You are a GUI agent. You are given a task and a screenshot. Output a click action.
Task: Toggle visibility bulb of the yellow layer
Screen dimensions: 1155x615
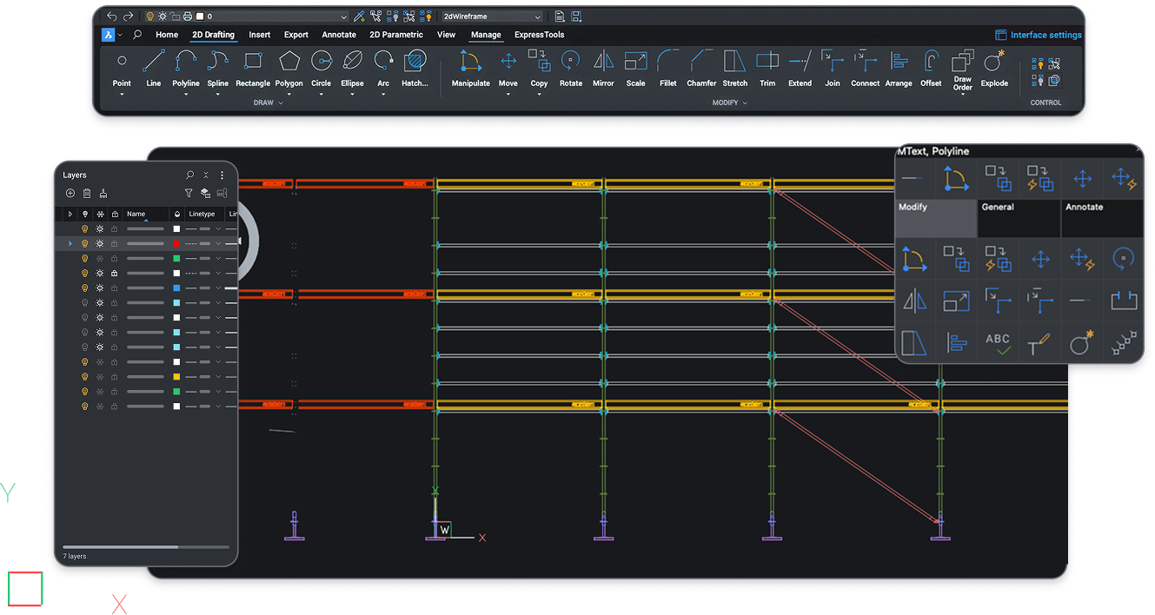(x=84, y=377)
